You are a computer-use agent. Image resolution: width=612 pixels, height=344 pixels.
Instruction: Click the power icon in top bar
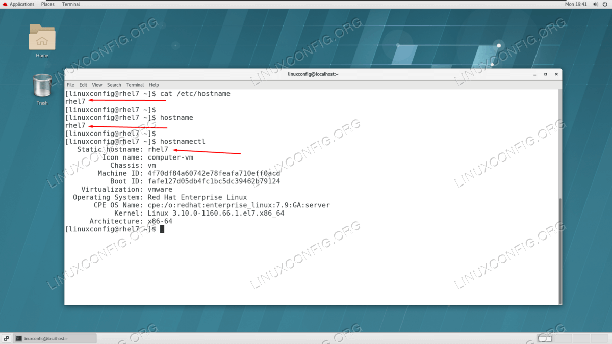point(605,4)
